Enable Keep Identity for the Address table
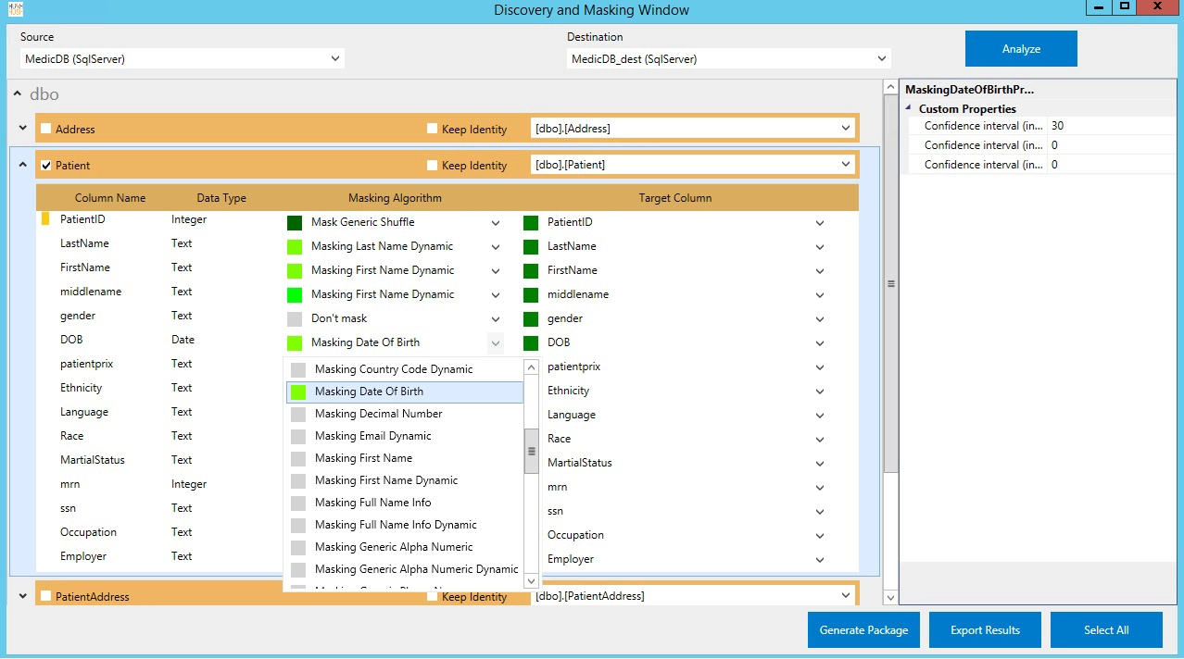 [432, 129]
